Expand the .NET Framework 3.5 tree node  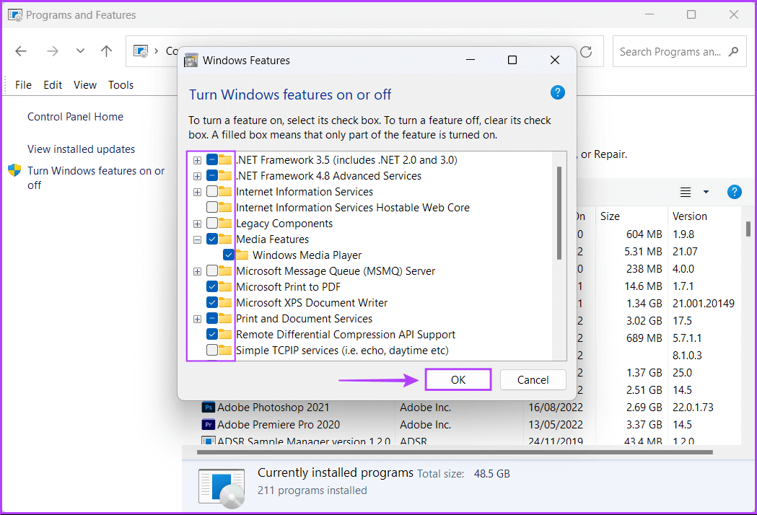(197, 160)
